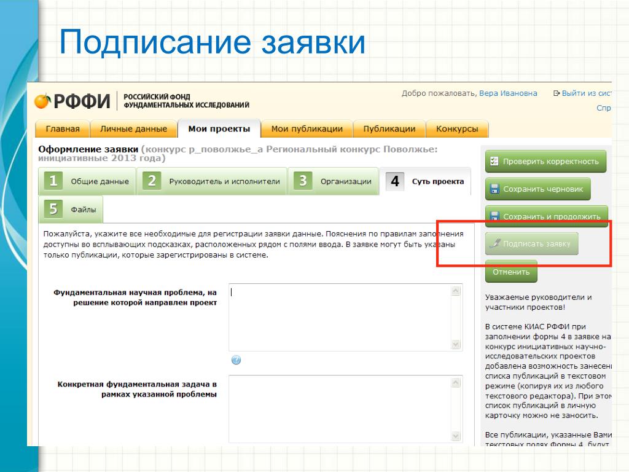This screenshot has height=472, width=629.
Task: Click down arrow of first text area scrollbar
Action: [x=456, y=344]
